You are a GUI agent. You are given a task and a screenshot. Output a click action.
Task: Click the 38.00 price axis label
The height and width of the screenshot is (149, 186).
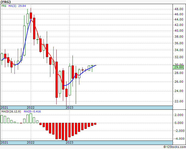[179, 37]
